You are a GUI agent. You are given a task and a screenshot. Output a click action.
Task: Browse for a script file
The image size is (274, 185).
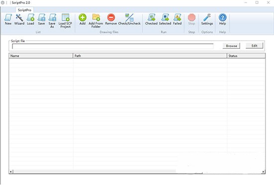click(231, 46)
